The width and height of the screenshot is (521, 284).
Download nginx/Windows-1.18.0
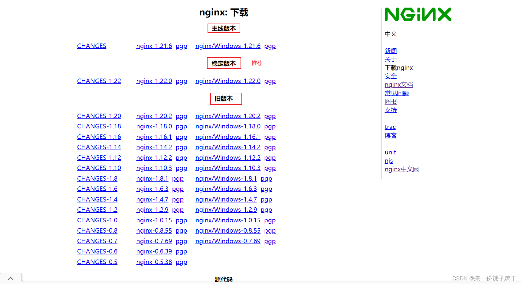[x=228, y=126]
